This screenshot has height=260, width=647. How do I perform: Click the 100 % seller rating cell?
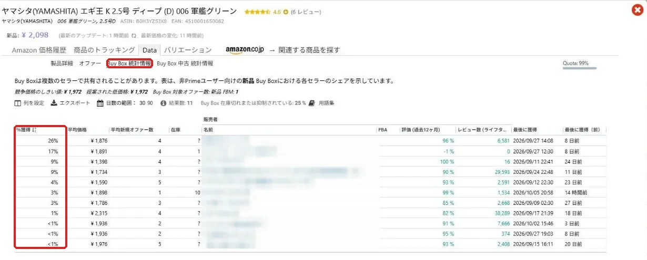coord(447,162)
